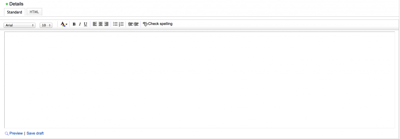Image resolution: width=400 pixels, height=139 pixels.
Task: Toggle bold formatting
Action: (x=74, y=24)
